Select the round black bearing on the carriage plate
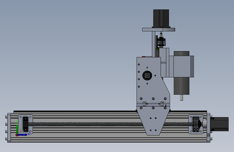The width and height of the screenshot is (234, 152). 147,75
